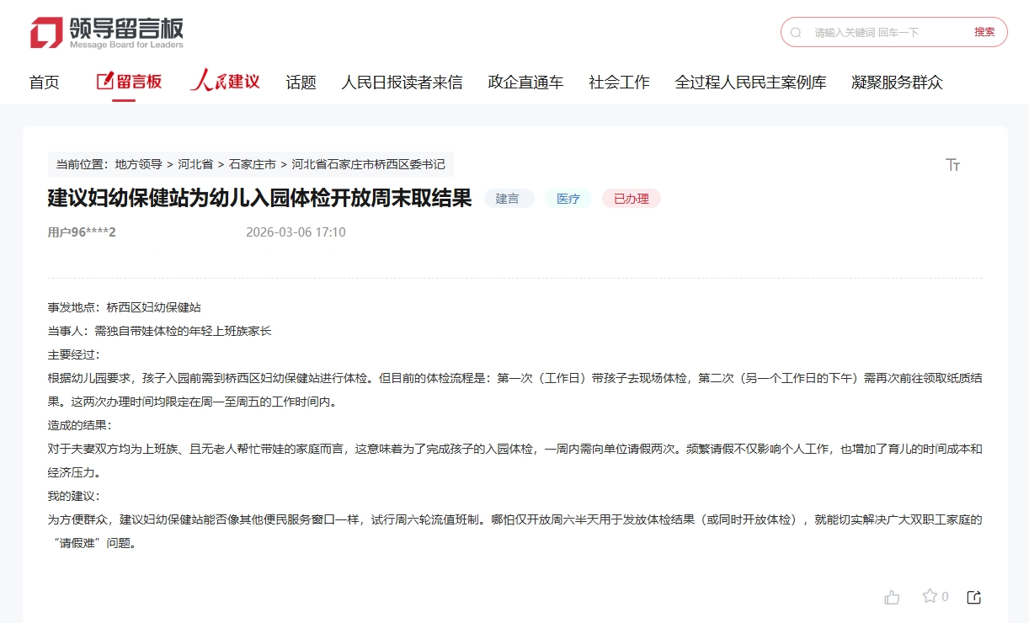The height and width of the screenshot is (623, 1029).
Task: Click the 搜索 search button
Action: (984, 32)
